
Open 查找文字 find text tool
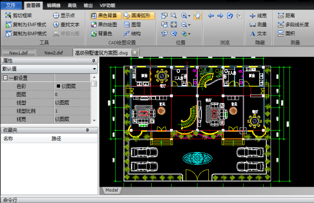[66, 25]
